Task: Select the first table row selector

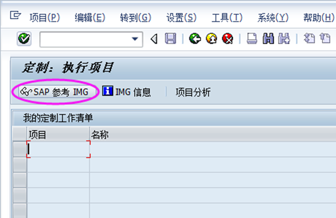Action: (x=20, y=149)
